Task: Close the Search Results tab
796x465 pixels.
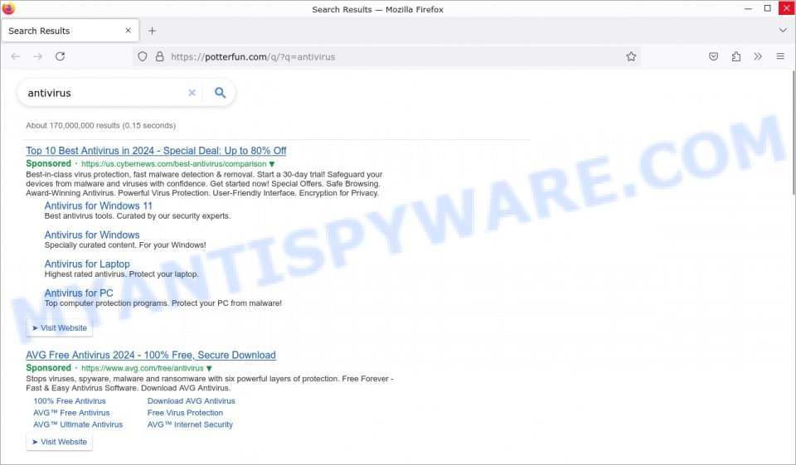Action: pos(128,31)
